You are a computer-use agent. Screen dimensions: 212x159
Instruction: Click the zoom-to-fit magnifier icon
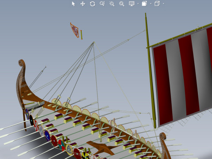(x=121, y=4)
